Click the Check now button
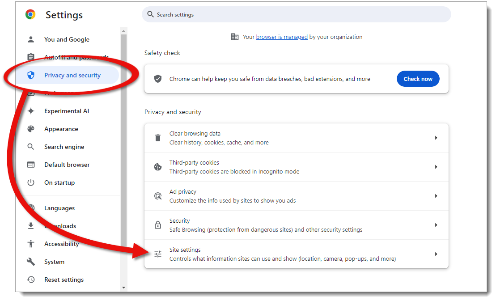The image size is (496, 301). (418, 79)
